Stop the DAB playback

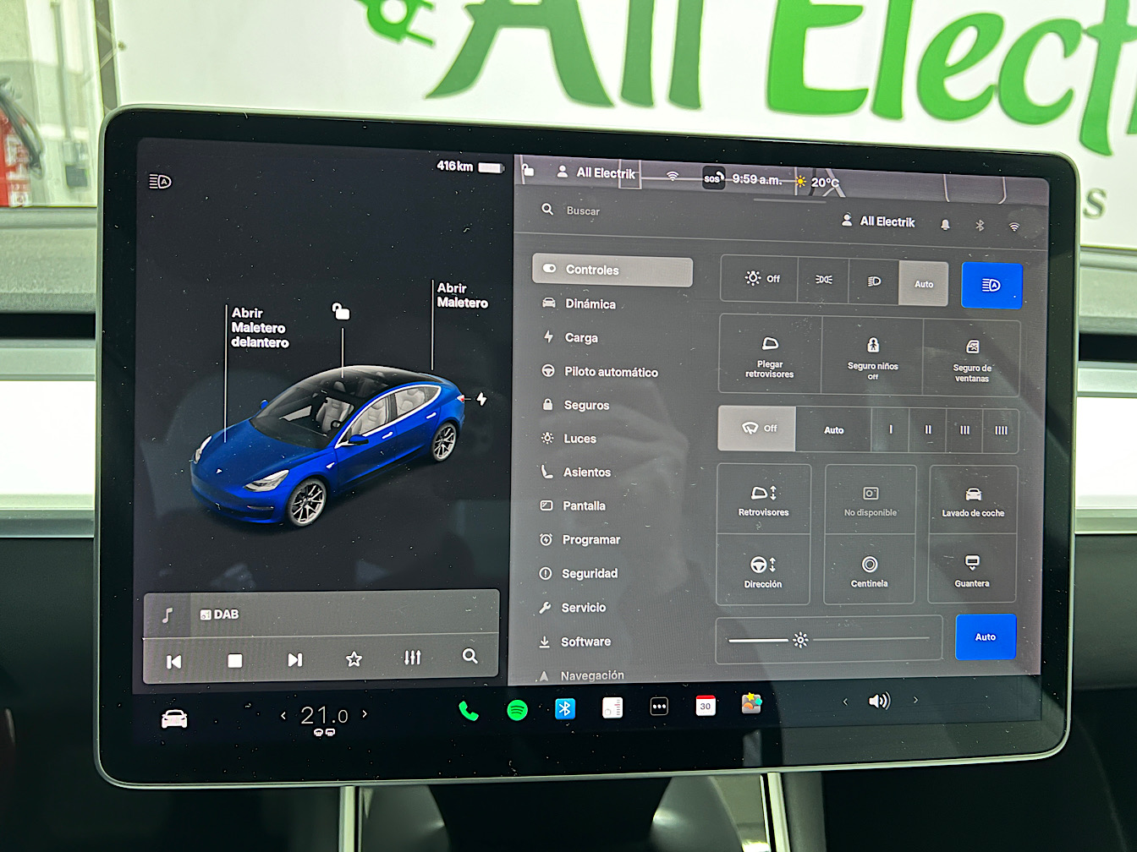tap(235, 661)
